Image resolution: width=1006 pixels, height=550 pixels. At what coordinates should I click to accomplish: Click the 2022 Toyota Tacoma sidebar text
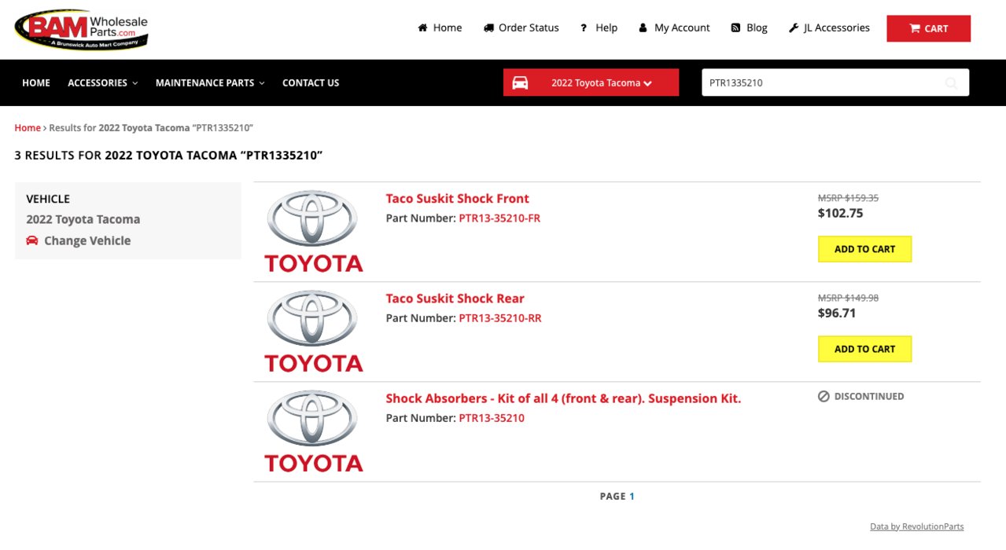point(83,220)
